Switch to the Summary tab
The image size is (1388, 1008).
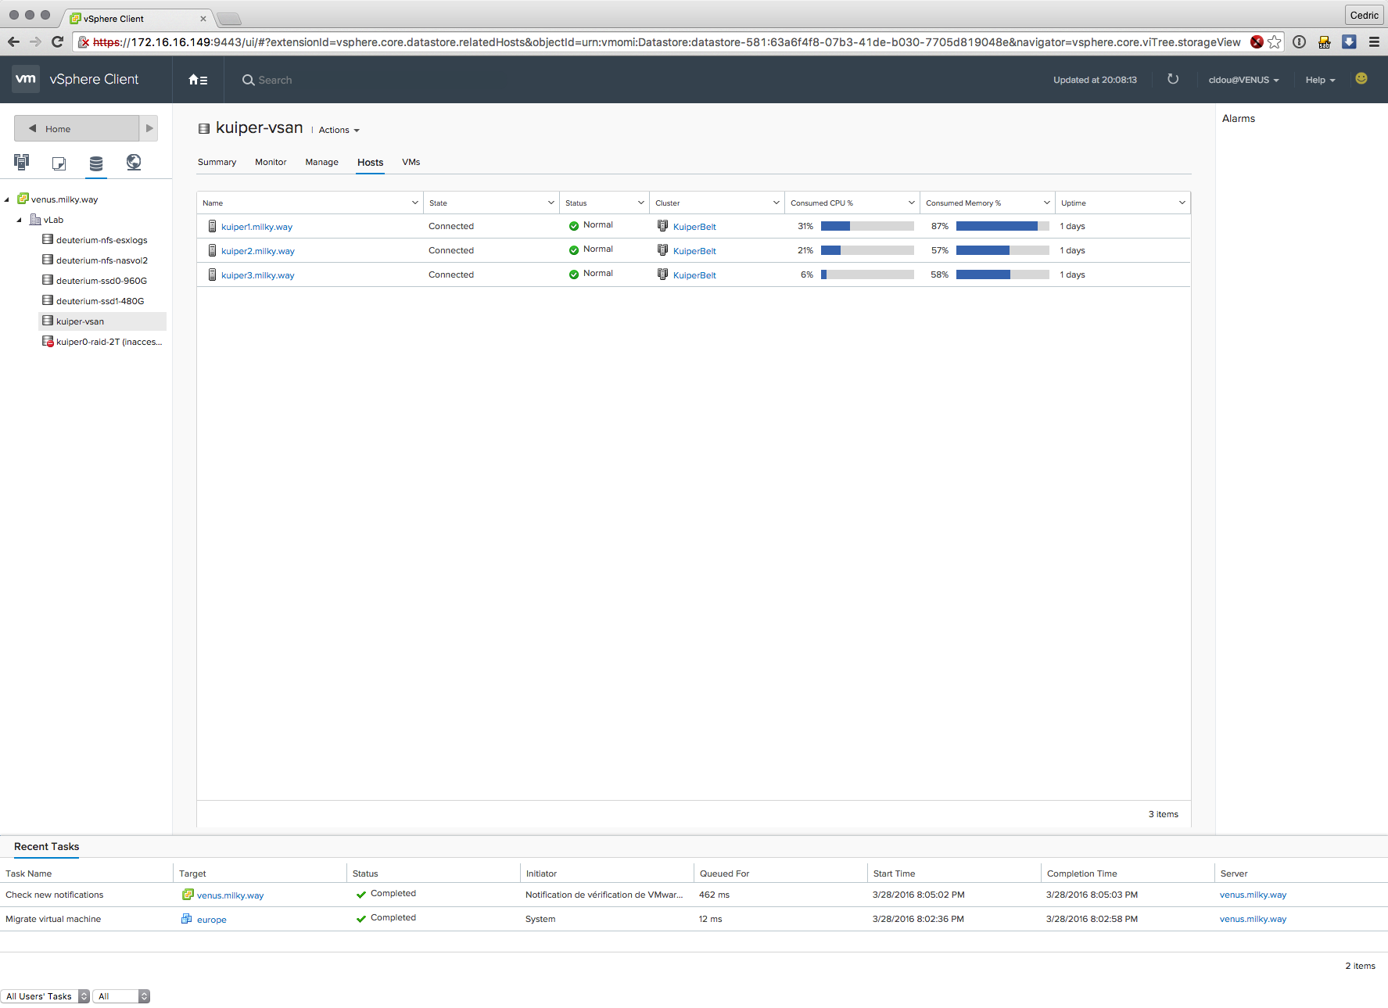(217, 162)
